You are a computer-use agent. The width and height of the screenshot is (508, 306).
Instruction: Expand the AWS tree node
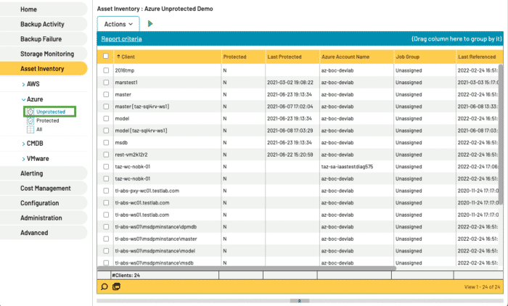coord(23,84)
